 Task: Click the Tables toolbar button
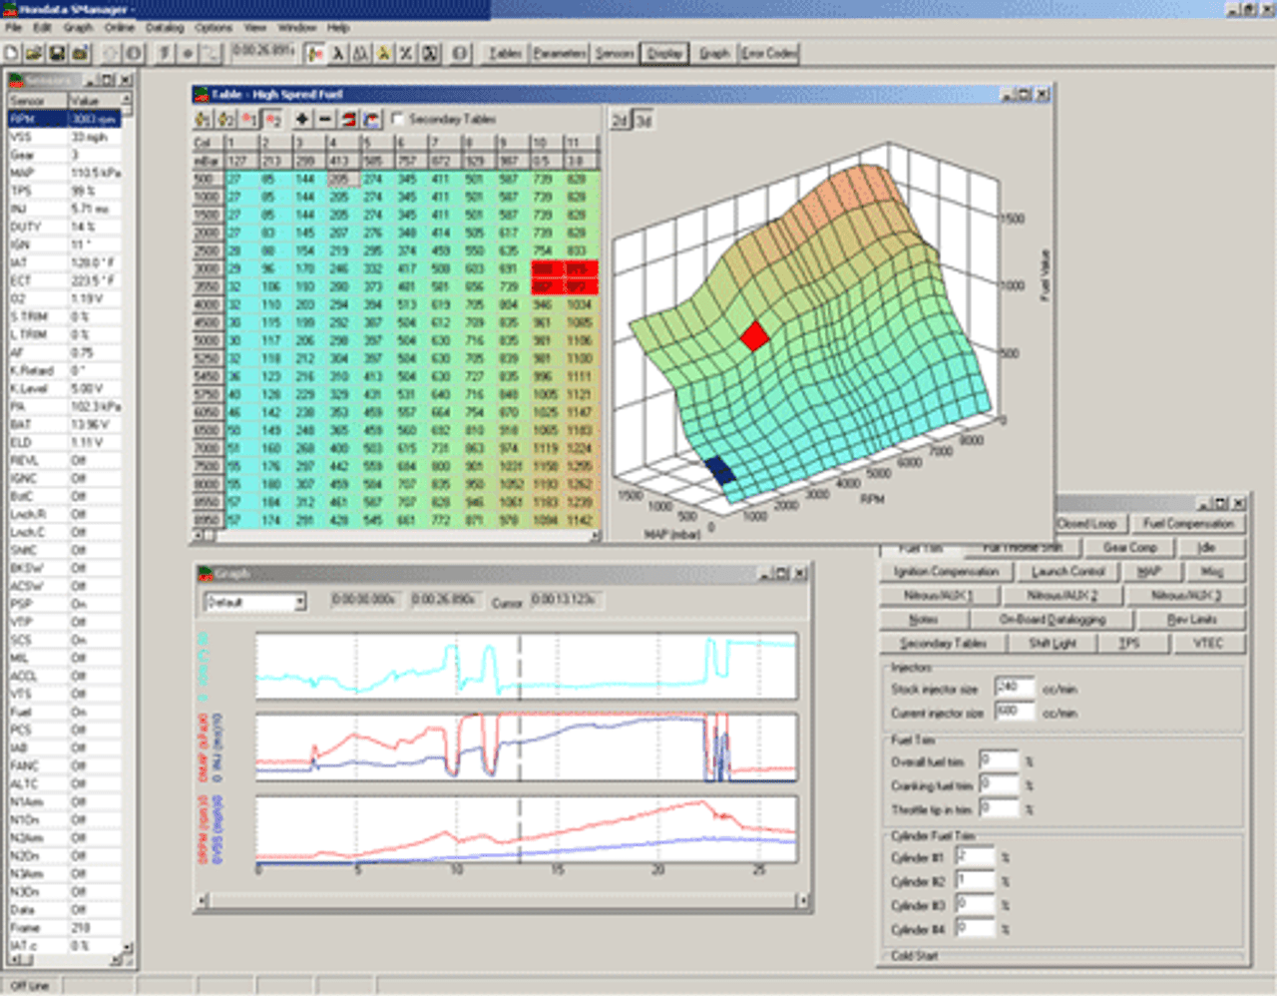(x=505, y=53)
